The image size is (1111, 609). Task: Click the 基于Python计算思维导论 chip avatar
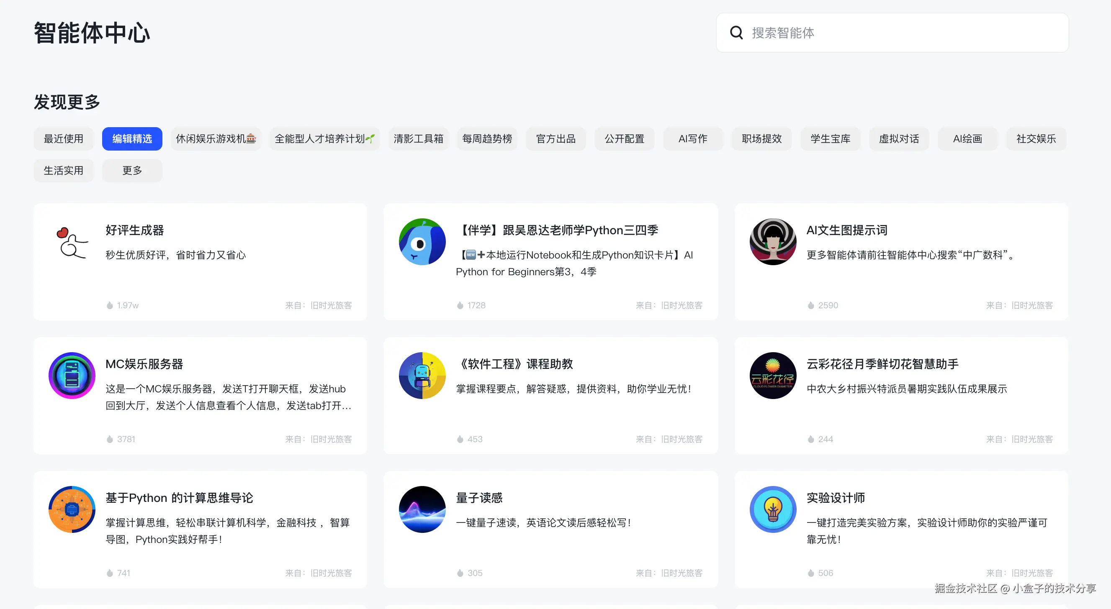pyautogui.click(x=72, y=509)
